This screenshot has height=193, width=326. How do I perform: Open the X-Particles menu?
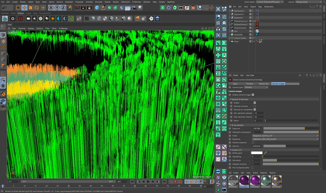[137, 2]
